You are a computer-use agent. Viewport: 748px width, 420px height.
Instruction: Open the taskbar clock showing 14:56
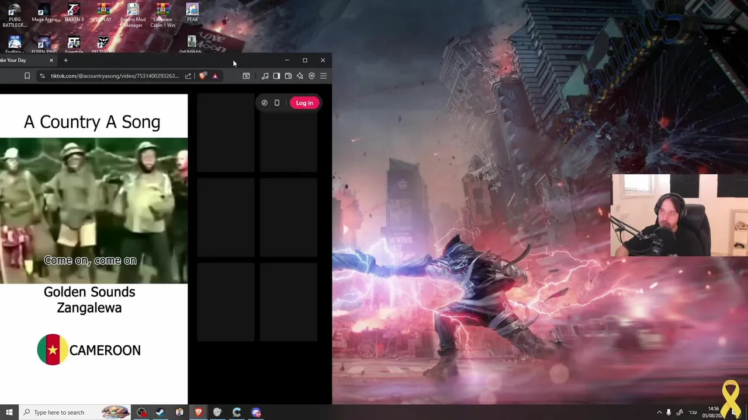714,412
